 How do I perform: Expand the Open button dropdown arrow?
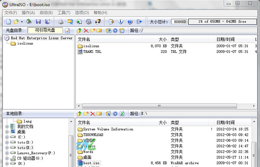pyautogui.click(x=22, y=22)
